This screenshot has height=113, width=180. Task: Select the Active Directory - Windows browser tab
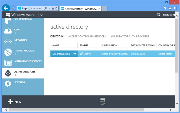[x=80, y=9]
